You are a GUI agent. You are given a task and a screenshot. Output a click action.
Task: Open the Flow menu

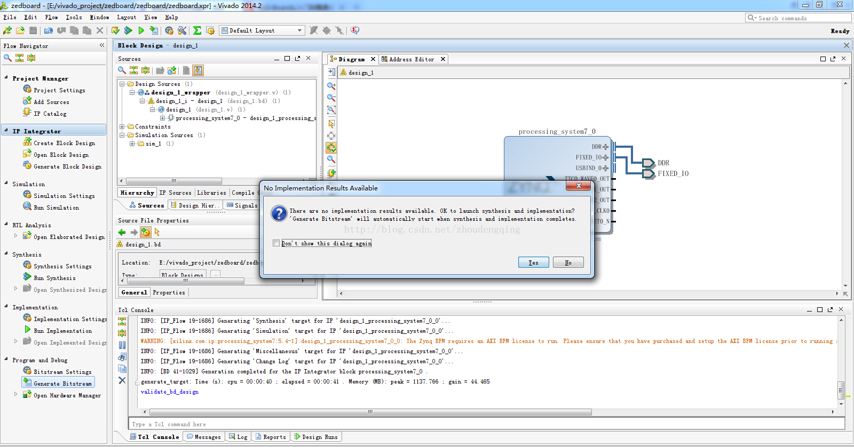click(x=51, y=17)
